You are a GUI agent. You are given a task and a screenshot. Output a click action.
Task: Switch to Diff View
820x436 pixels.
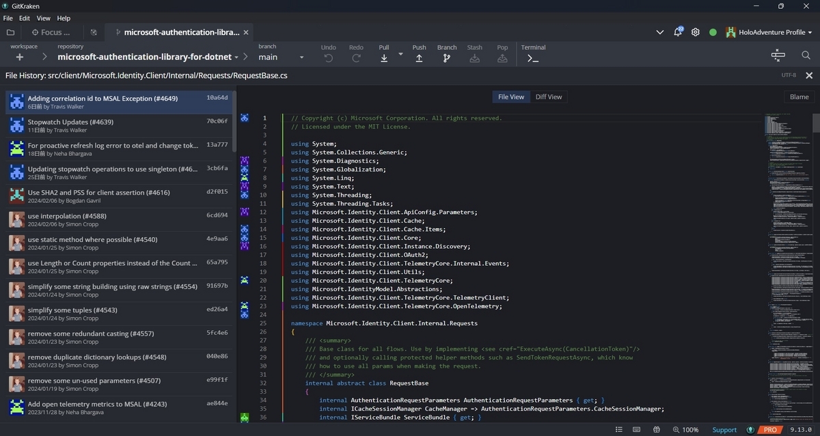[548, 97]
